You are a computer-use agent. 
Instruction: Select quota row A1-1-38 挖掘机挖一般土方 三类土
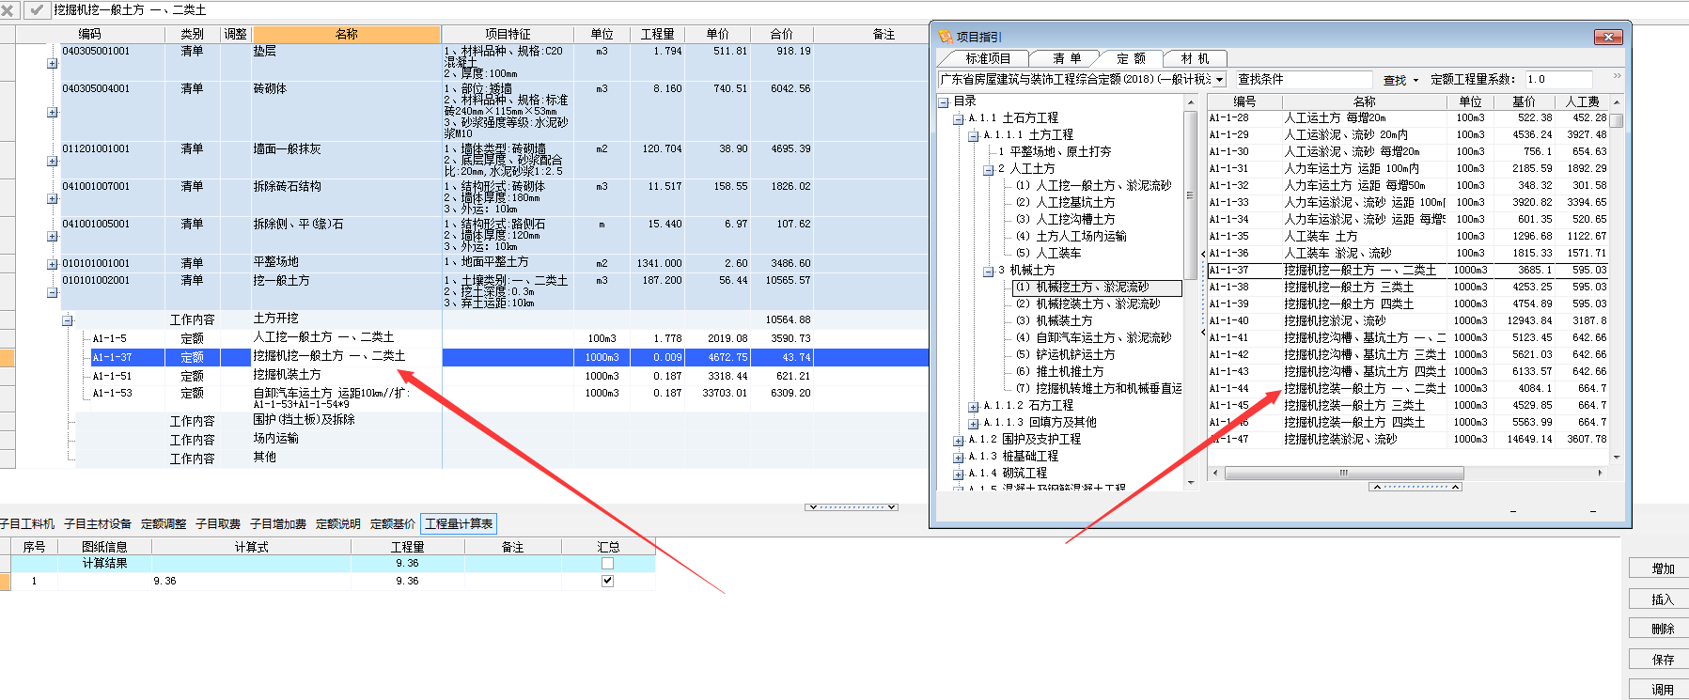1407,288
